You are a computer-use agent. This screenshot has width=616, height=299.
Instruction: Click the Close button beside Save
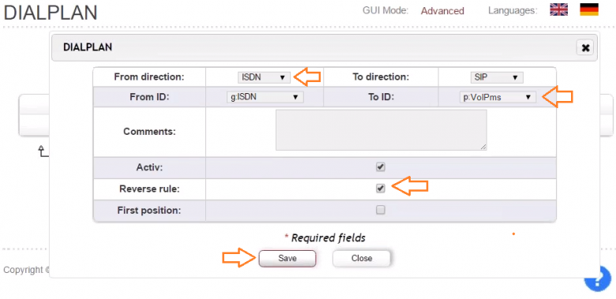[362, 258]
